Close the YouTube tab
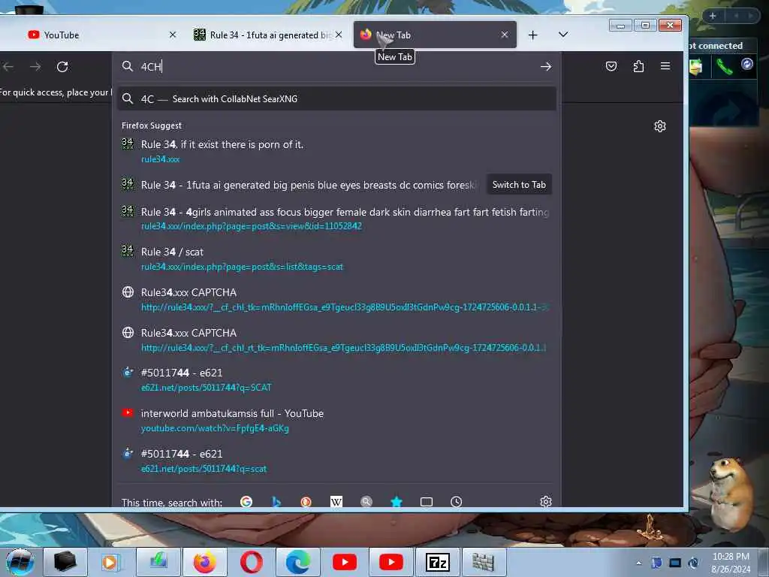Image resolution: width=769 pixels, height=577 pixels. click(173, 35)
